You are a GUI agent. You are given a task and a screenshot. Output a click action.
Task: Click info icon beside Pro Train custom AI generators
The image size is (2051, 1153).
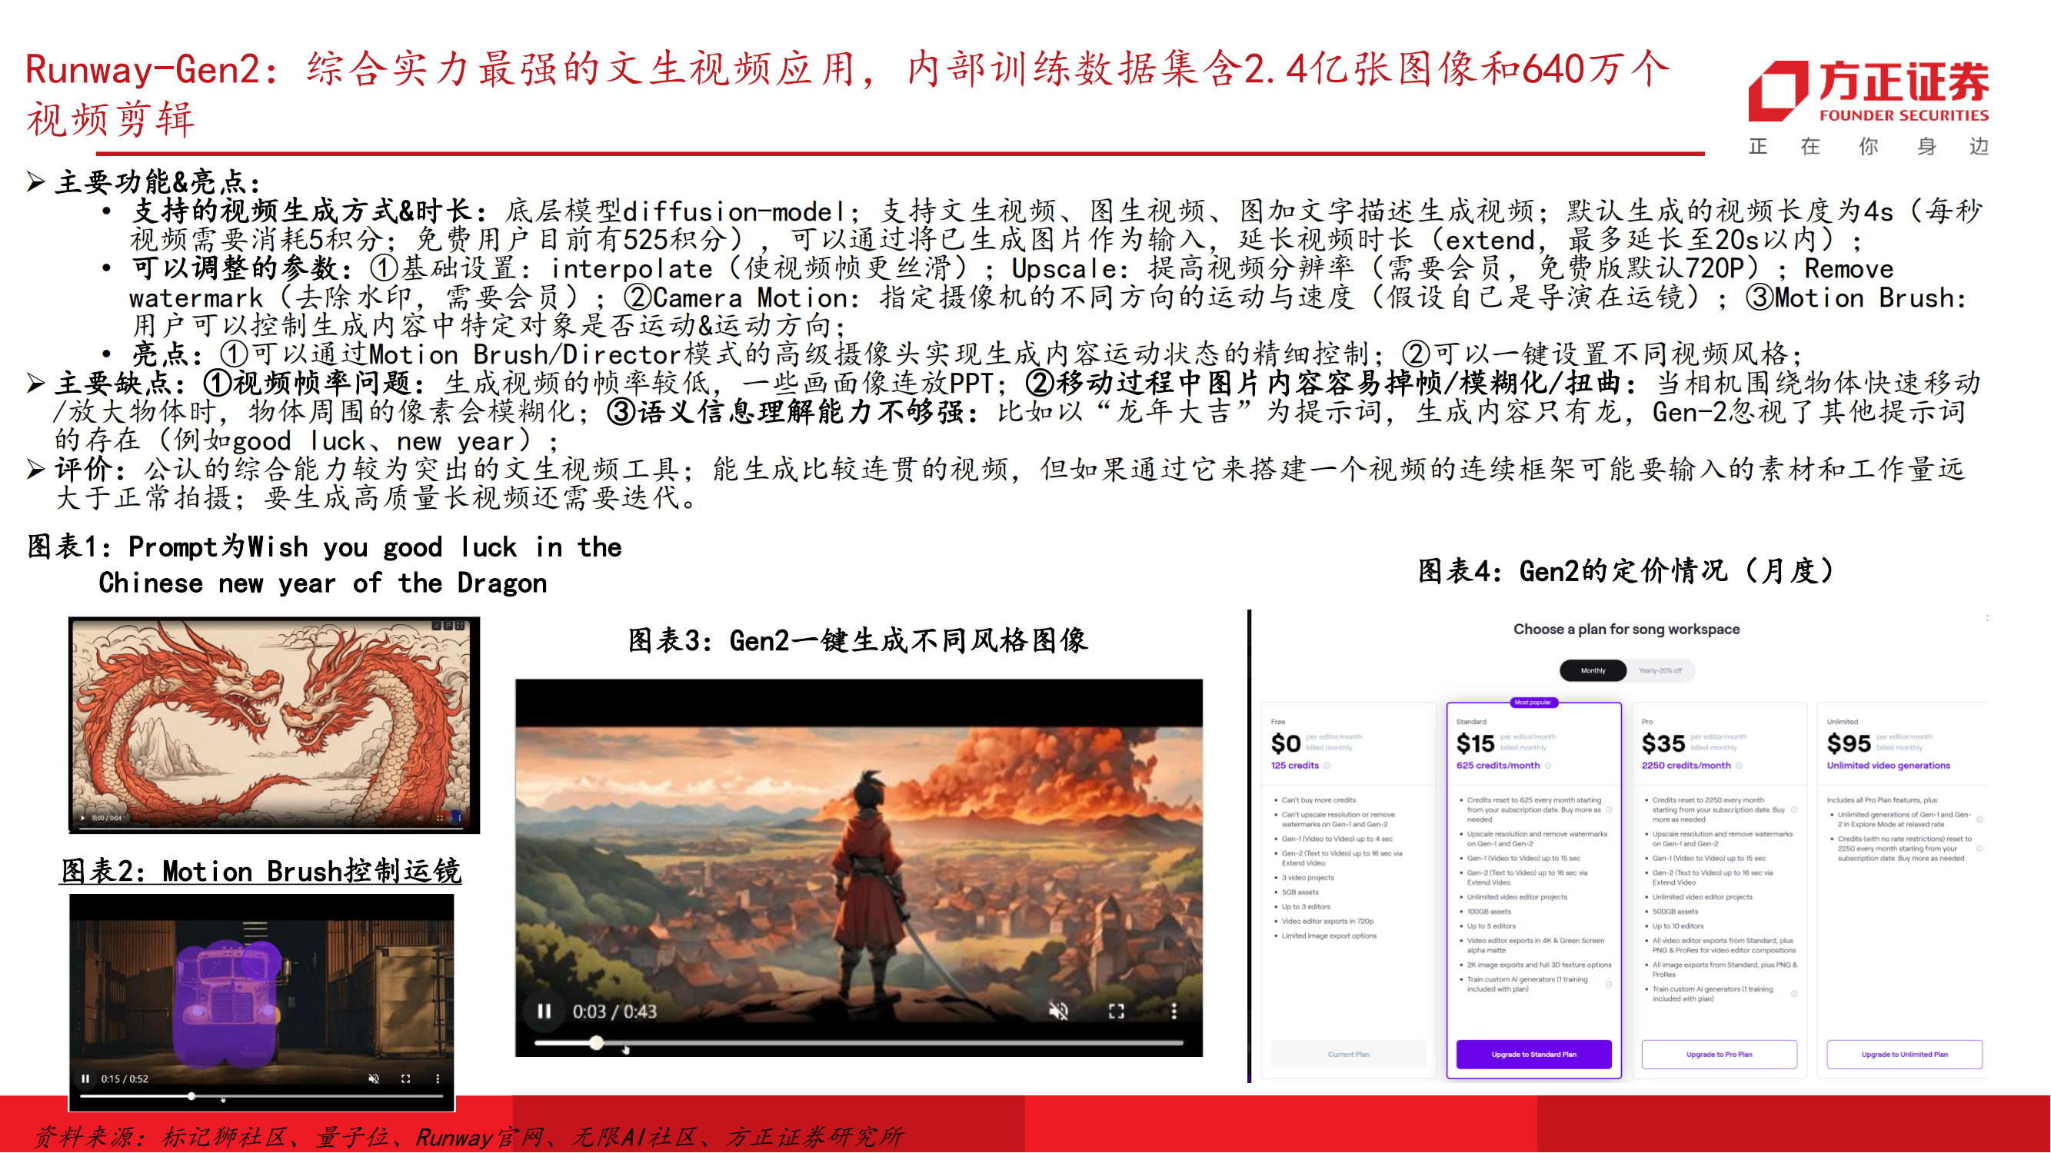click(1795, 994)
